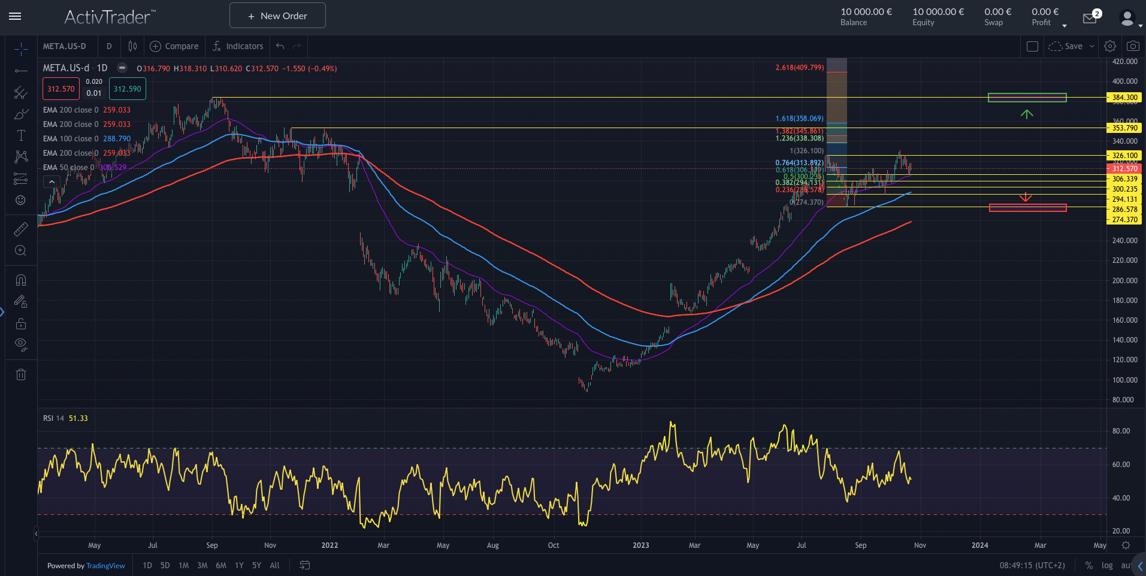Open the Save layout dropdown arrow
The image size is (1146, 576).
tap(1092, 46)
